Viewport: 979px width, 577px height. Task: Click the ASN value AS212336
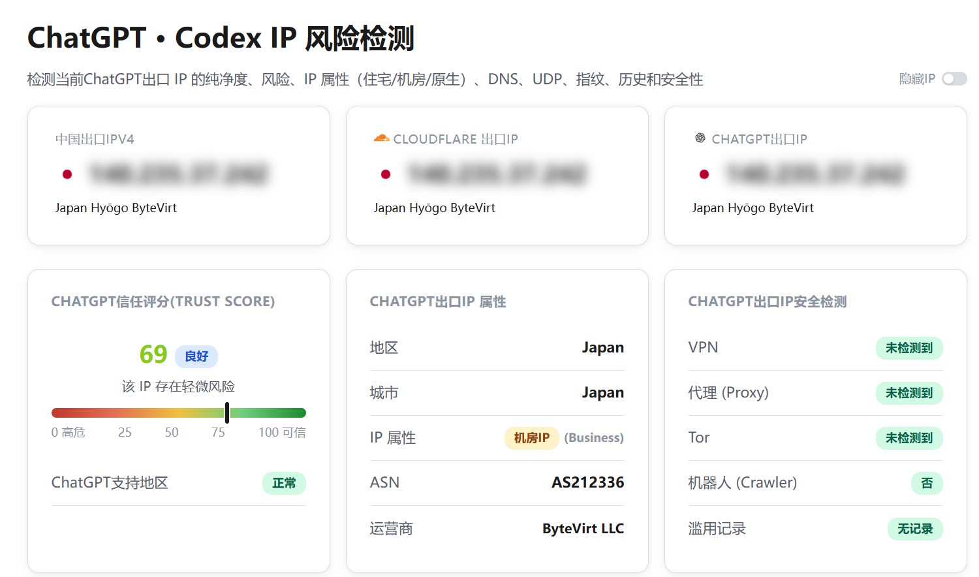click(x=587, y=482)
